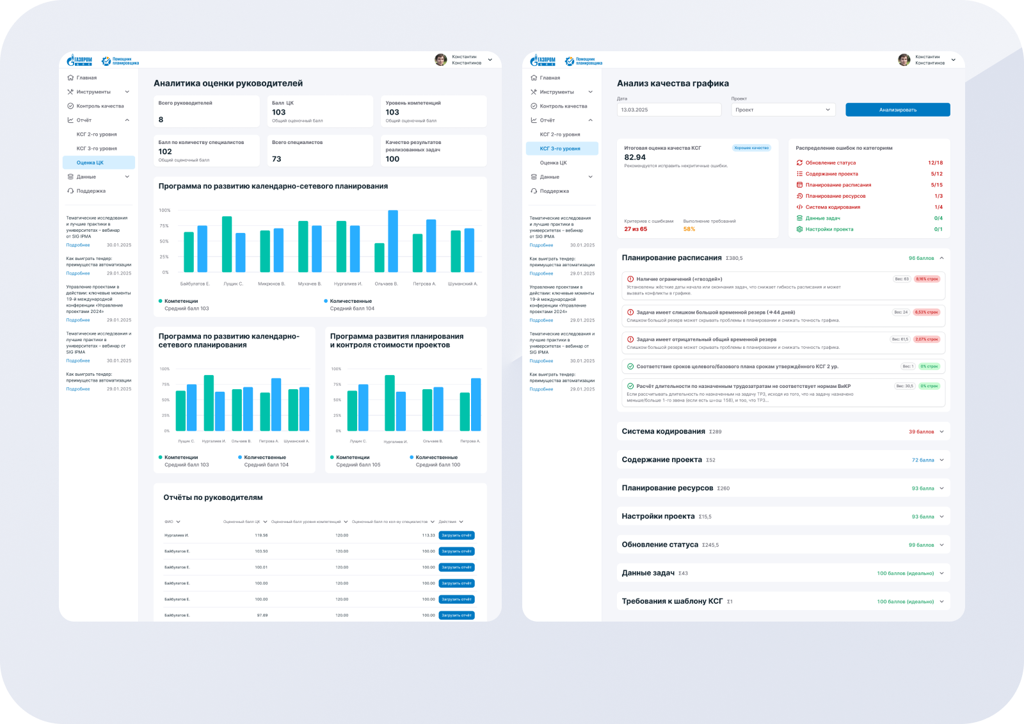Open the Проект dropdown
Image resolution: width=1024 pixels, height=724 pixels.
(783, 110)
